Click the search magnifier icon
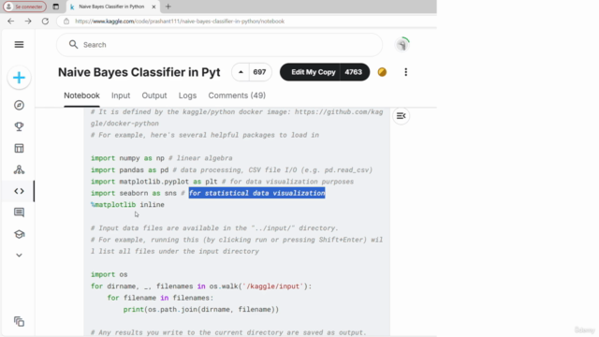599x337 pixels. tap(73, 45)
